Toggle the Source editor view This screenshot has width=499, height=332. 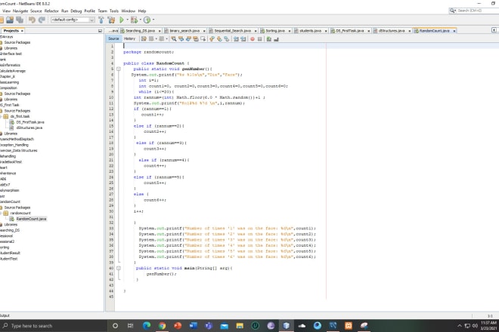[113, 38]
